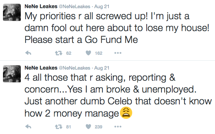The height and width of the screenshot is (134, 215).
Task: View the 62 retweets count
Action: tap(69, 53)
